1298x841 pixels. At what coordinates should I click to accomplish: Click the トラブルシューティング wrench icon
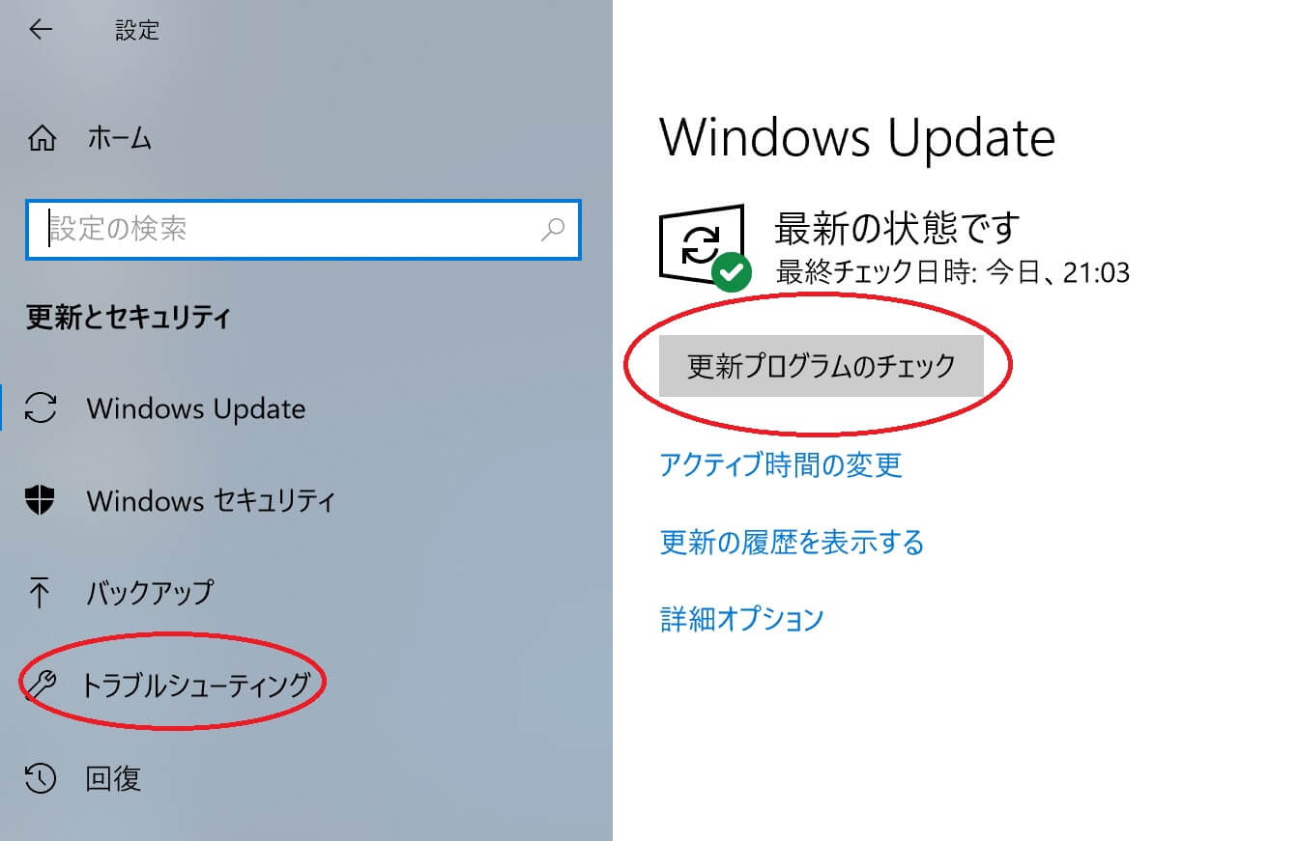click(42, 685)
